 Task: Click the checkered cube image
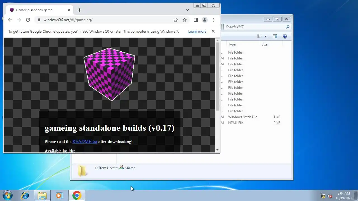pos(109,74)
